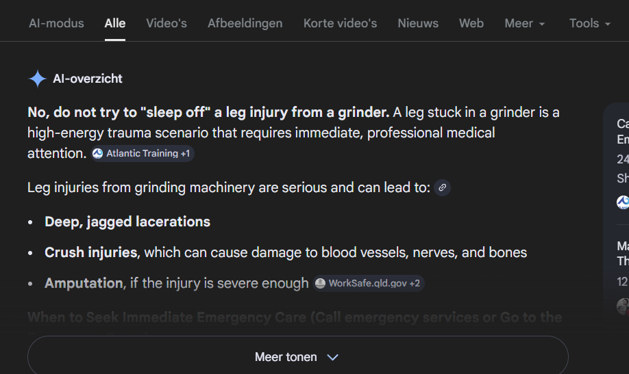Open the WorkSafe.qld.gov +2 source chip
This screenshot has width=629, height=374.
pyautogui.click(x=369, y=283)
